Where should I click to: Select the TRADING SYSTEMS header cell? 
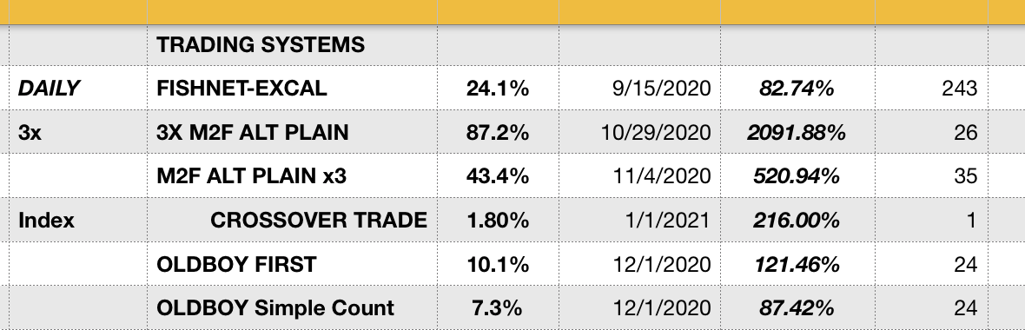tap(292, 45)
